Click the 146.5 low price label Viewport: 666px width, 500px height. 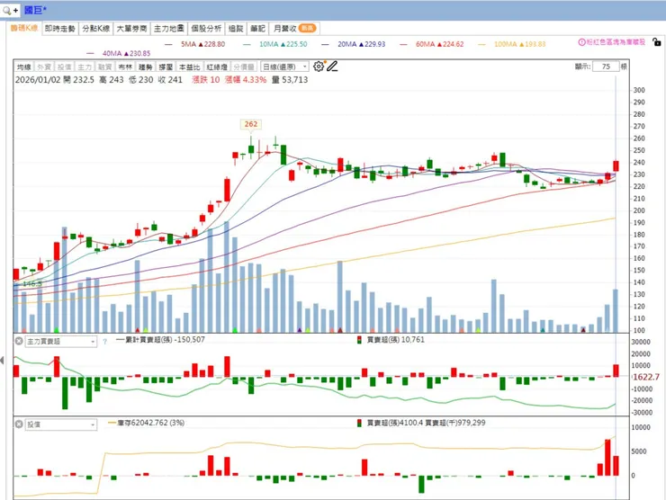(32, 284)
